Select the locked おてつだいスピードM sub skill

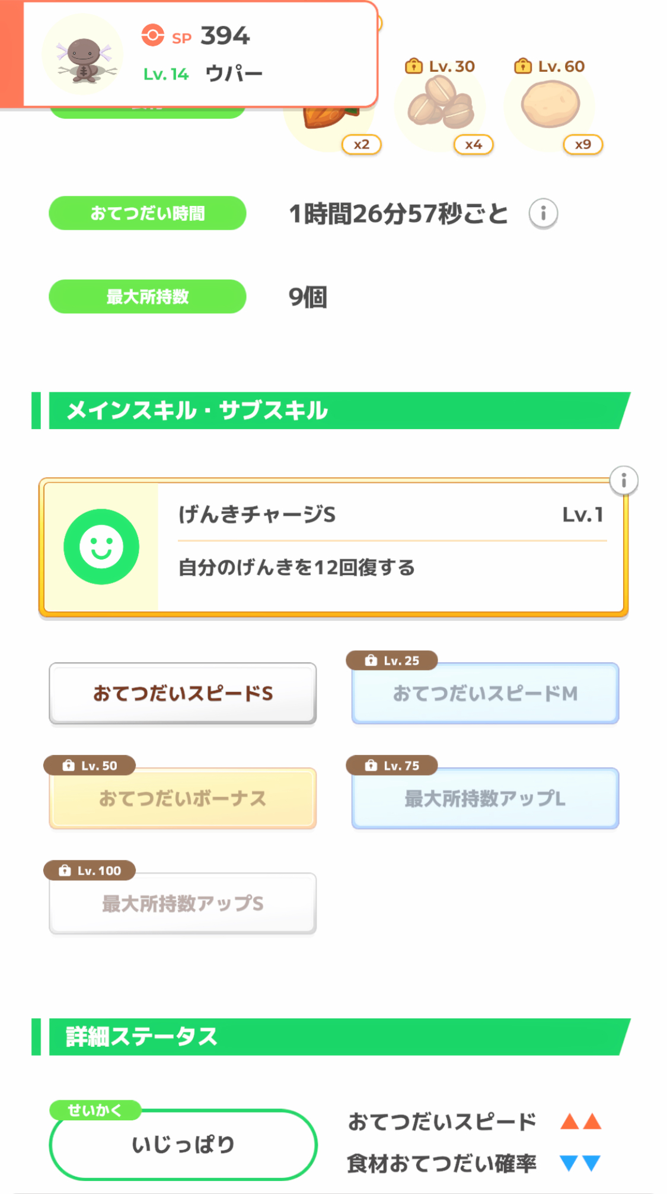tap(485, 693)
